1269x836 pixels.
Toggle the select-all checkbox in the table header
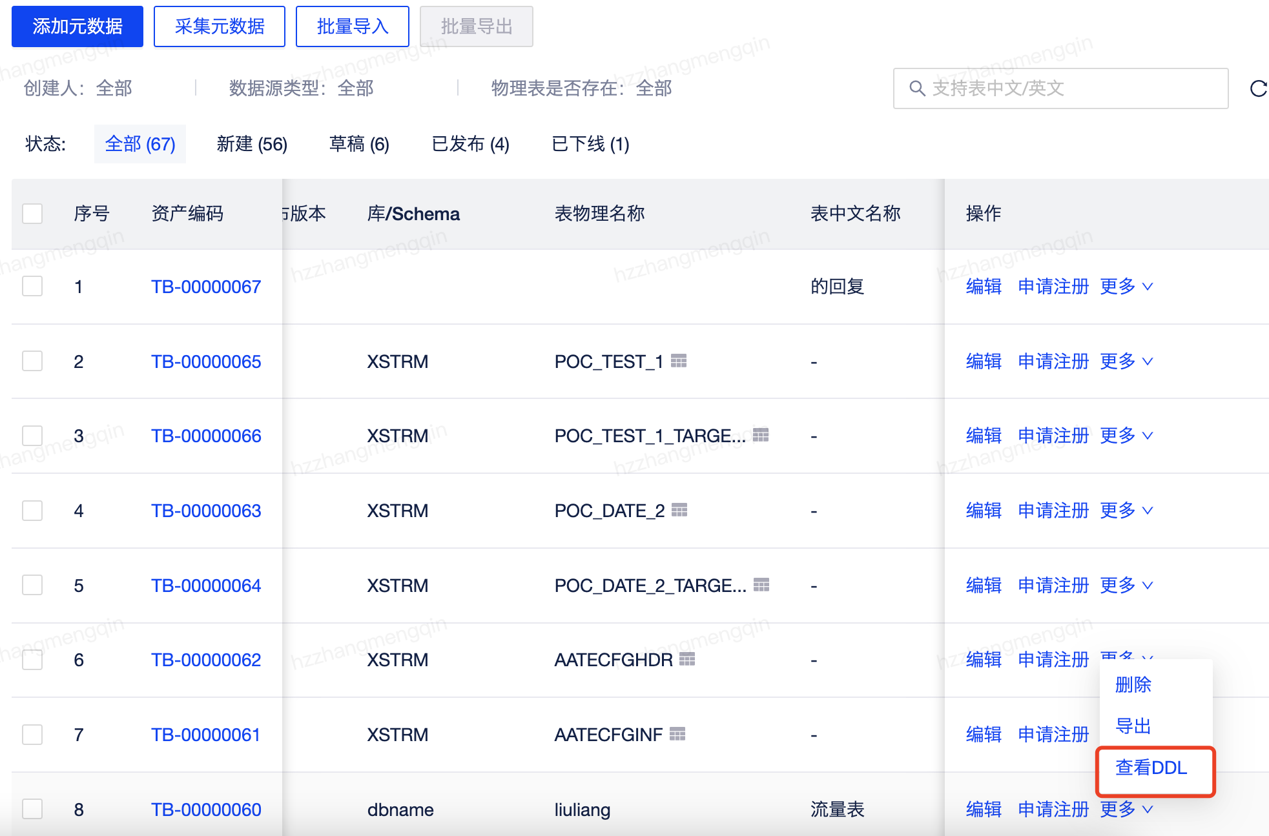click(x=32, y=214)
